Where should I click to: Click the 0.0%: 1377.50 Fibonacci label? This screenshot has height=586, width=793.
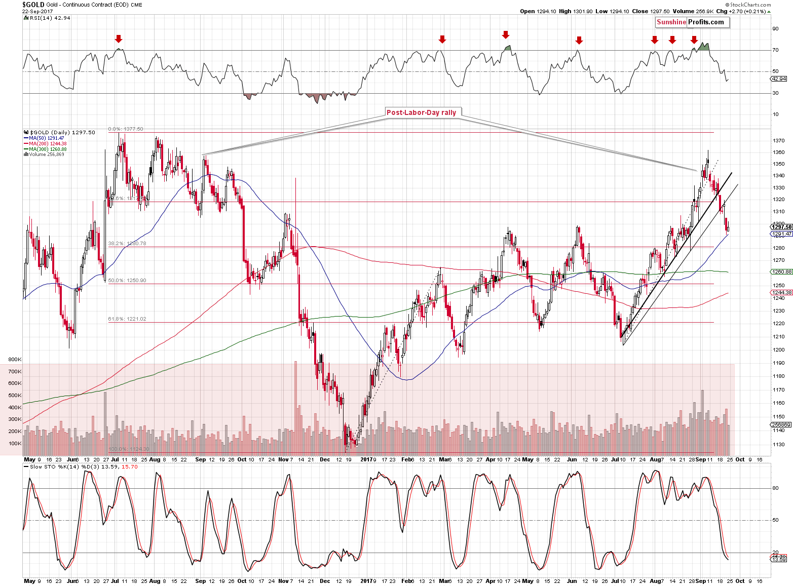point(126,129)
